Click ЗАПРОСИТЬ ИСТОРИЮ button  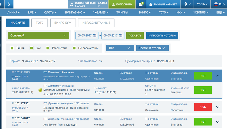pyautogui.click(x=162, y=35)
